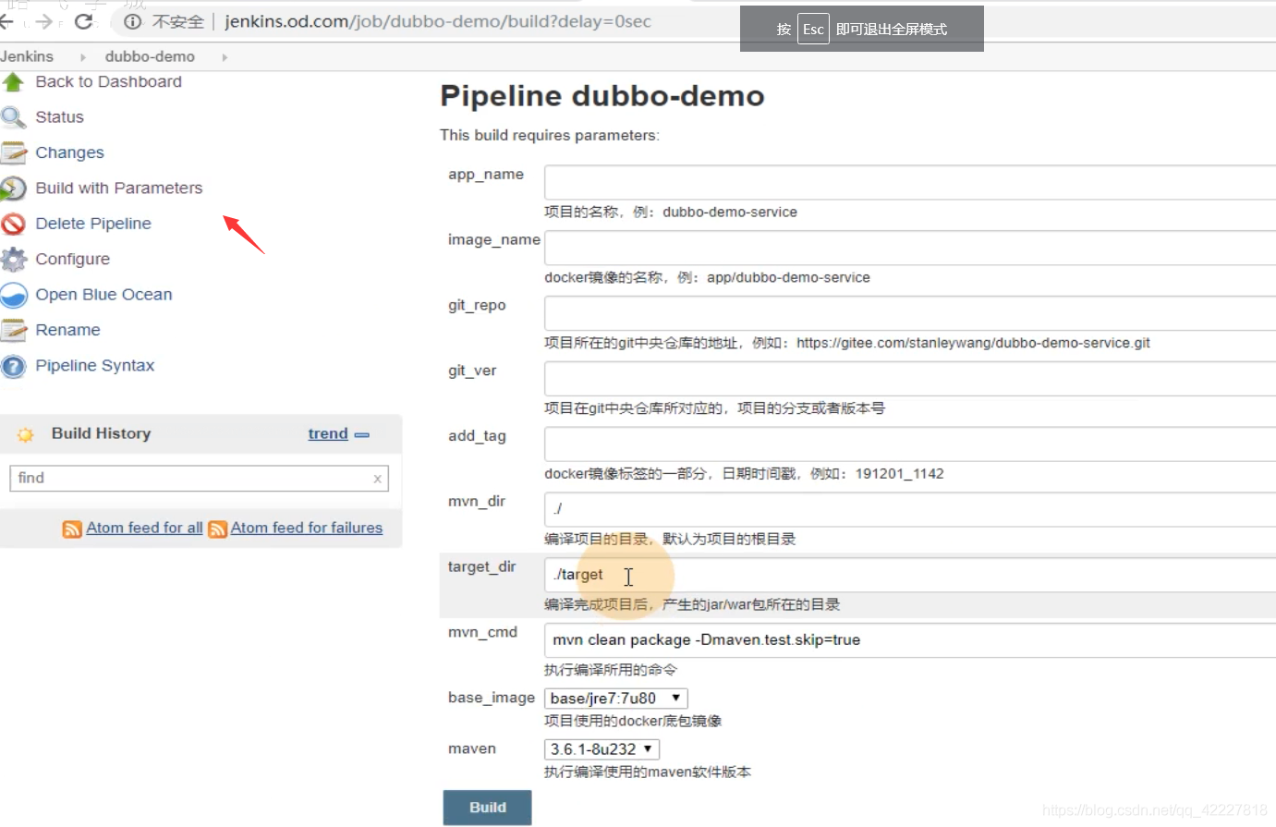Open Atom feed for failures link
The height and width of the screenshot is (827, 1276).
point(307,529)
